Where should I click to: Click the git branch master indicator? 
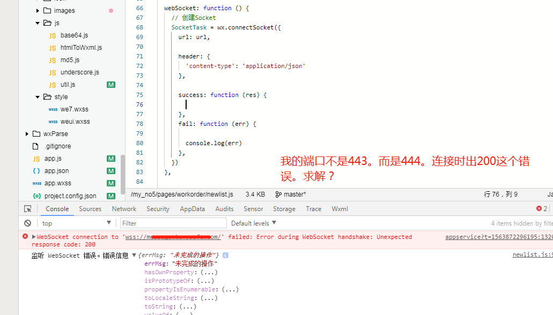291,194
